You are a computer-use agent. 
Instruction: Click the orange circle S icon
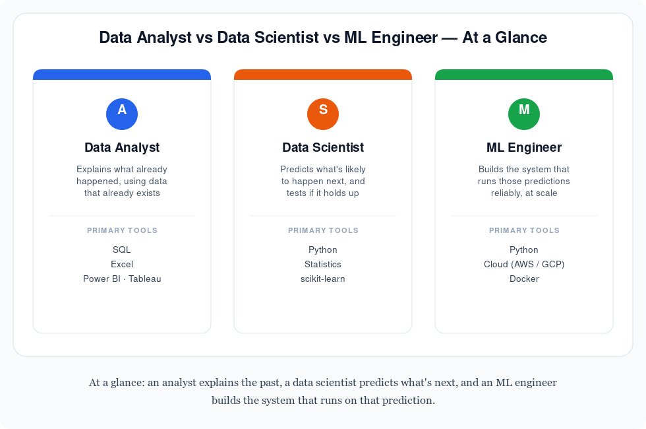pos(323,114)
